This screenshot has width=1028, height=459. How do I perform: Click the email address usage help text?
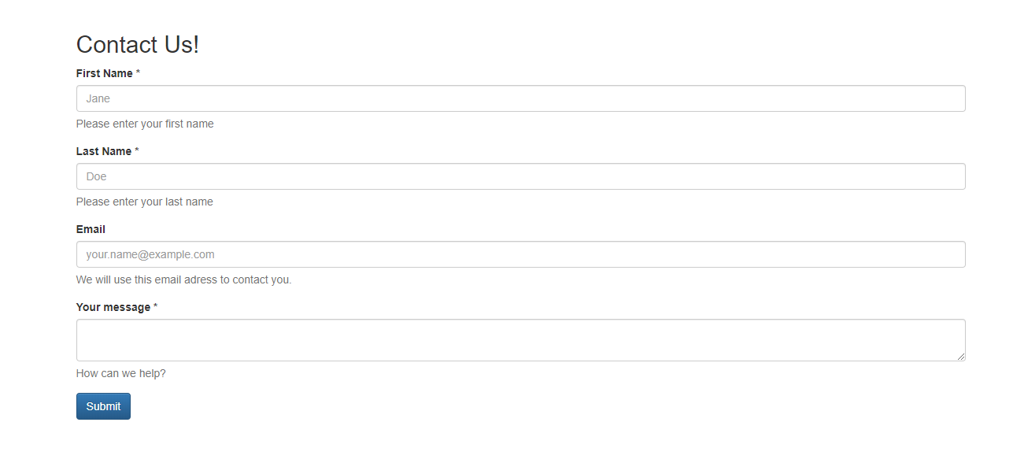[183, 279]
